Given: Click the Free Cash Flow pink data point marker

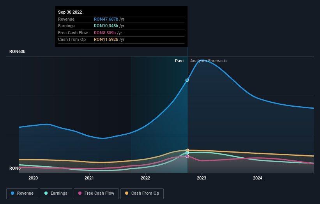Looking at the screenshot, I should (x=187, y=157).
